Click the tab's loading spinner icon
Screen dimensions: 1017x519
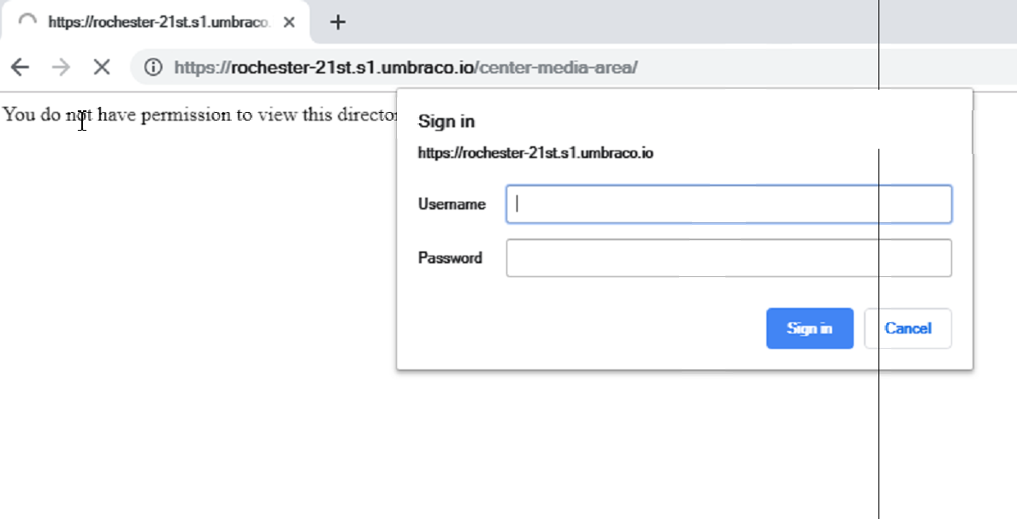27,22
